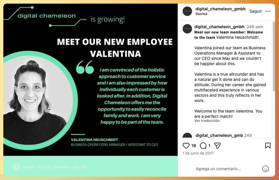
Task: Click the caption's digital_chameleon_gmbh username
Action: click(x=219, y=27)
